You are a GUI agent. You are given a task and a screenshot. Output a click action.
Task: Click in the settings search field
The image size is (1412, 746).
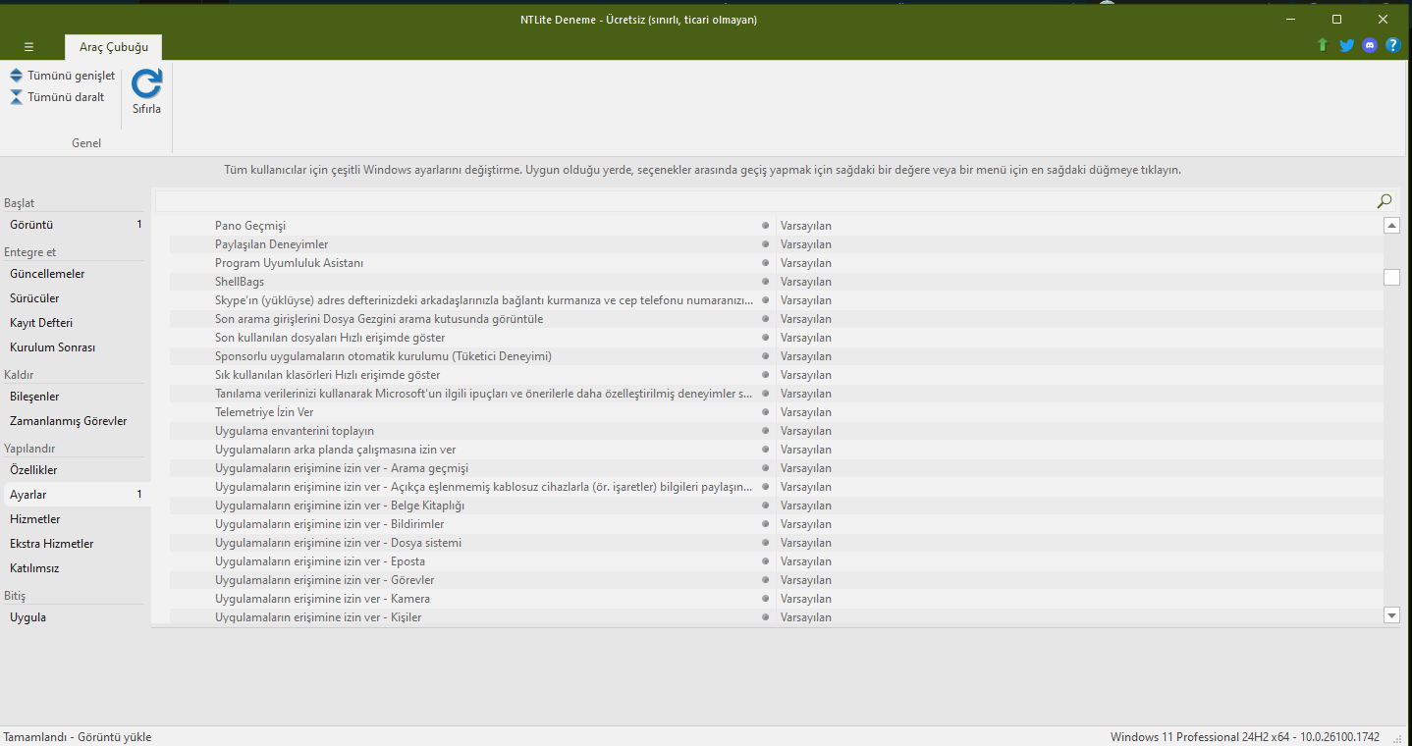(764, 201)
